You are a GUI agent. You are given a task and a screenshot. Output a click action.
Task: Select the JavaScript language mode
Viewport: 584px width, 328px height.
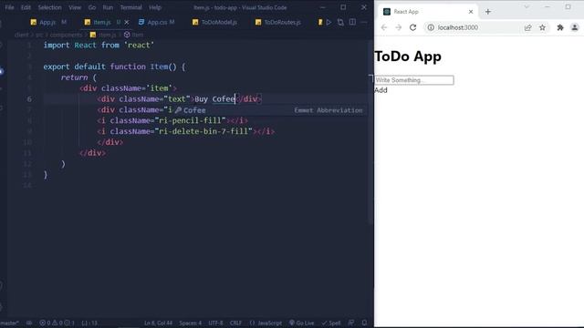tap(266, 323)
